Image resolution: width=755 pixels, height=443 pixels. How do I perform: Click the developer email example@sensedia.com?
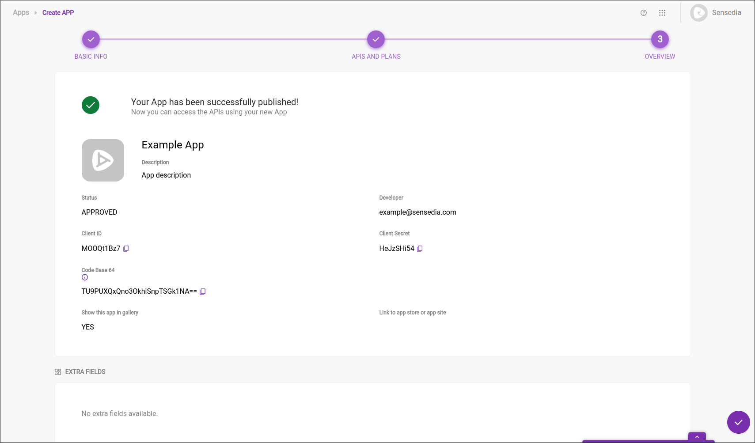click(417, 212)
